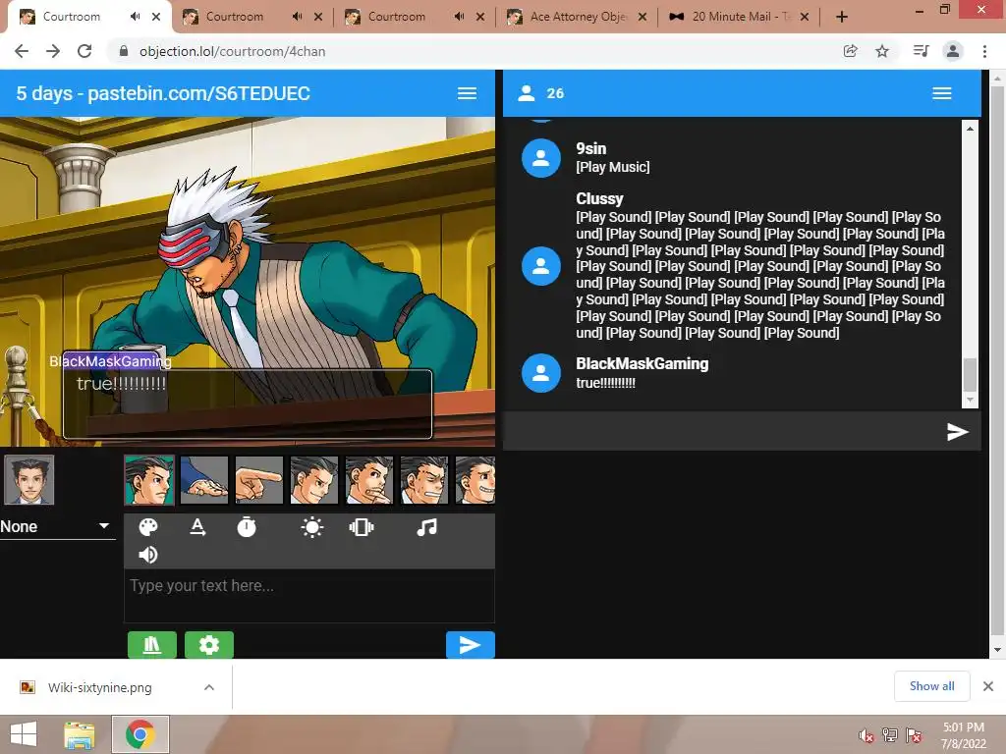
Task: Open the Chrome three-dot menu
Action: pos(984,51)
